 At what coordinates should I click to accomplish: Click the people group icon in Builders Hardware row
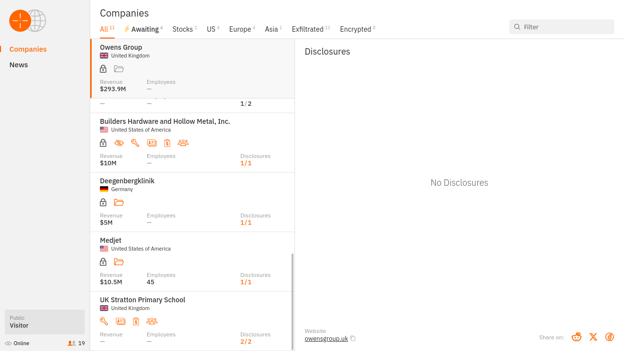click(x=183, y=143)
